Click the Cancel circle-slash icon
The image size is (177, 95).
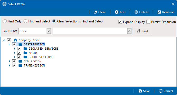tap(161, 91)
